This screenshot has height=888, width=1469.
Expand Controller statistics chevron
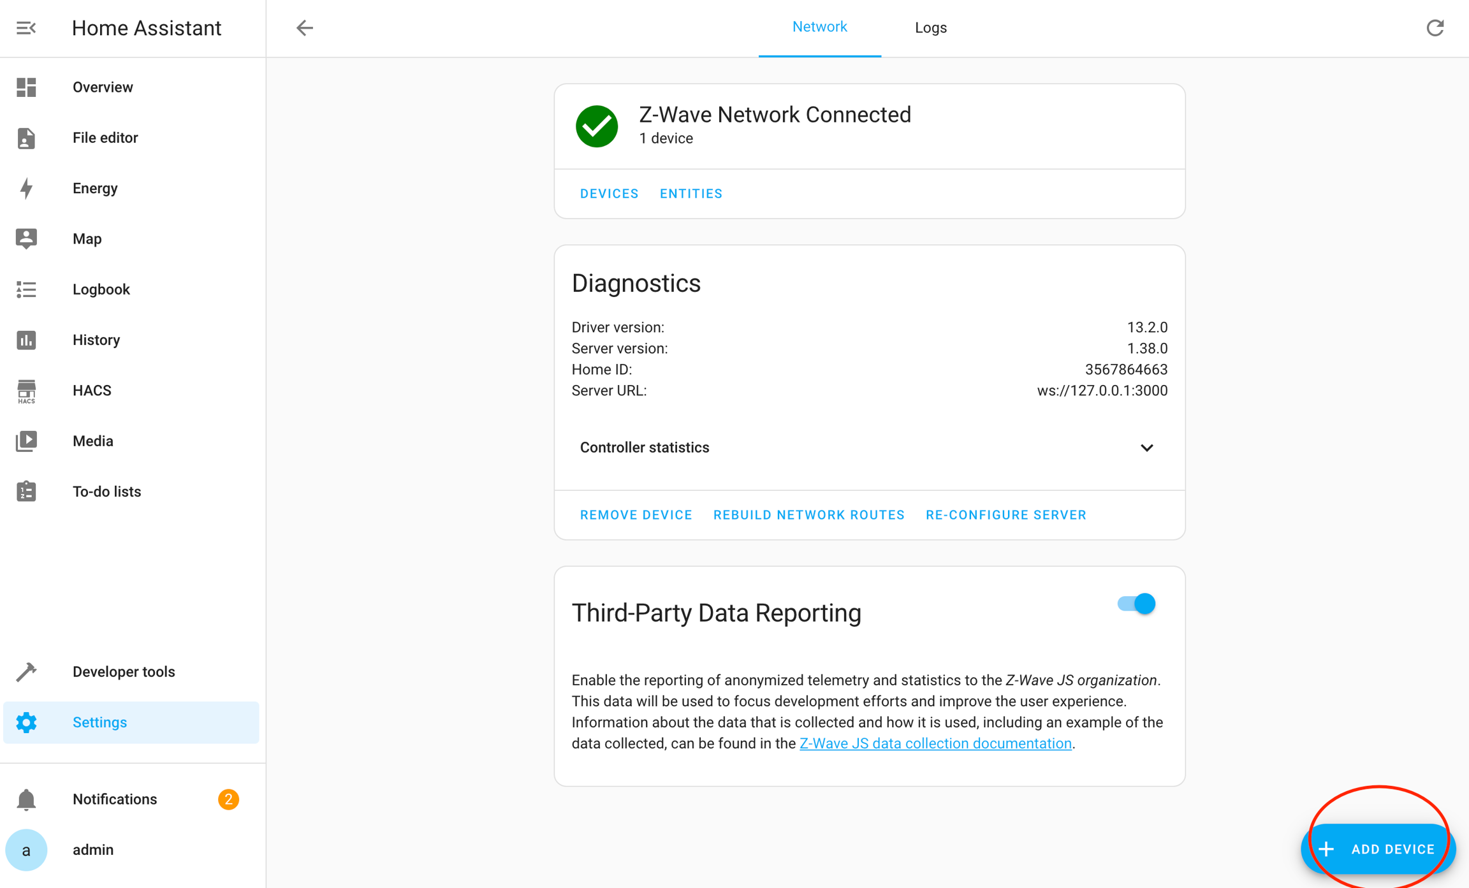point(1146,448)
